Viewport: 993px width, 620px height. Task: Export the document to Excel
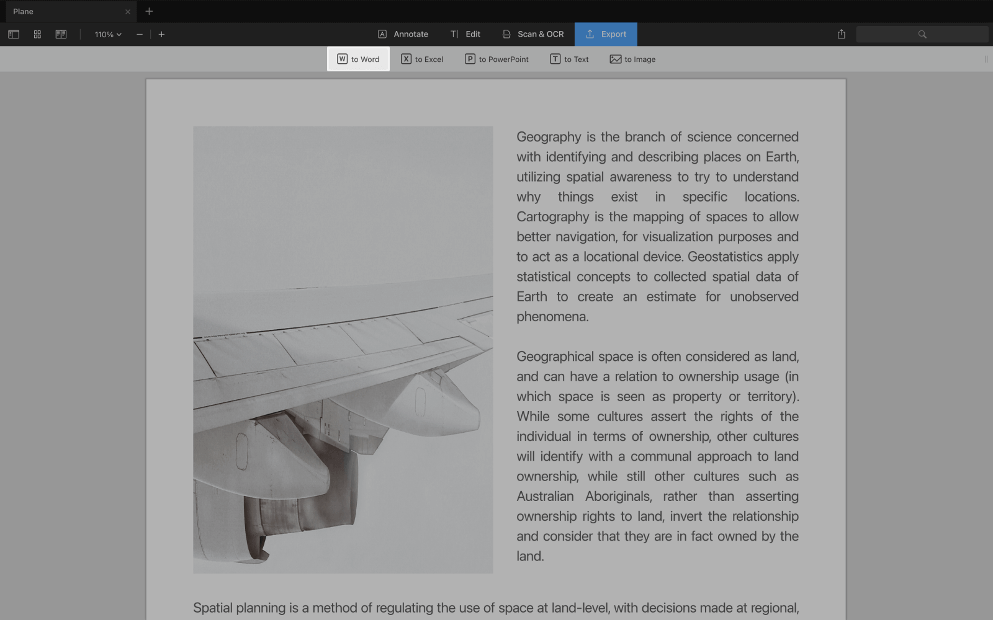tap(422, 59)
